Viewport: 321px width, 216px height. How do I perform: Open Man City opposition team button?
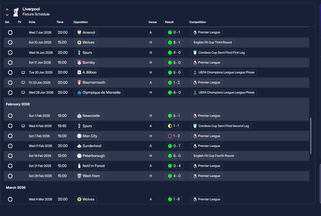[x=87, y=136]
